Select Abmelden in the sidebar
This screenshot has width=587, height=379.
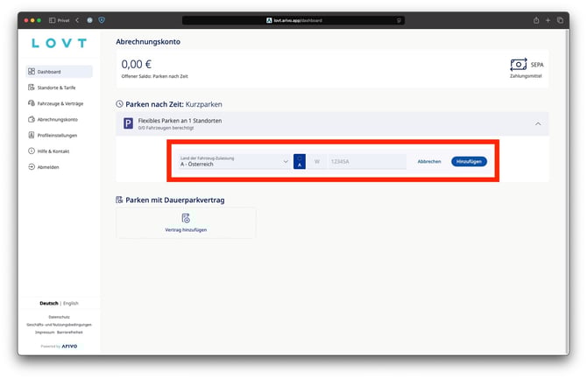[48, 166]
